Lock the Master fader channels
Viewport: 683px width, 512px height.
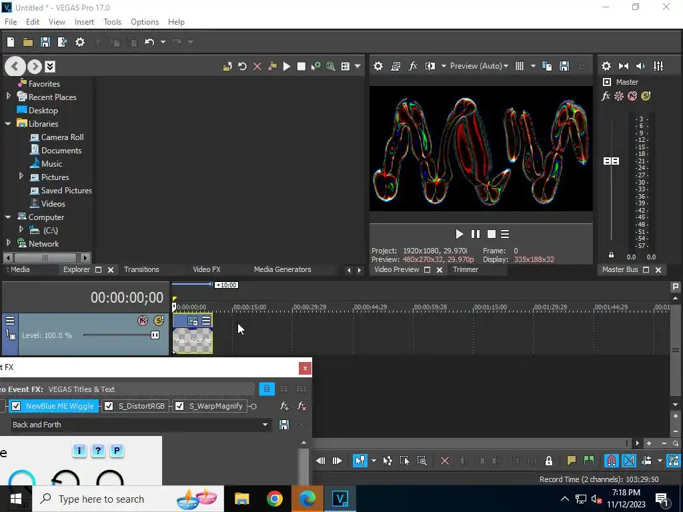(611, 255)
